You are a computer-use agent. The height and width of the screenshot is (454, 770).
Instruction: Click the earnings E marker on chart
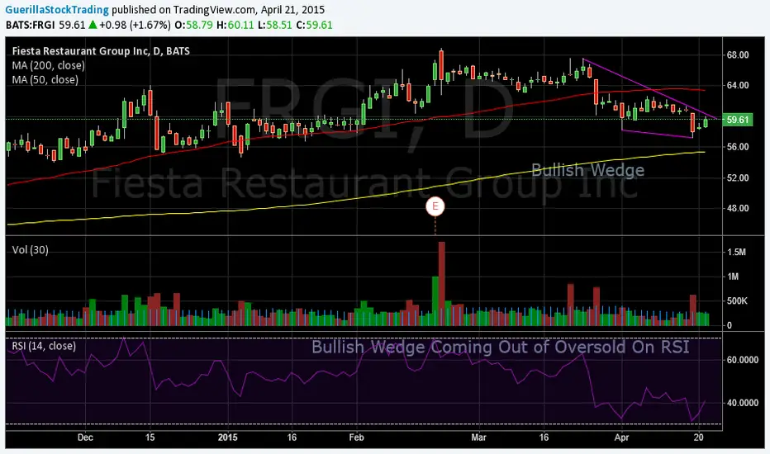point(435,206)
